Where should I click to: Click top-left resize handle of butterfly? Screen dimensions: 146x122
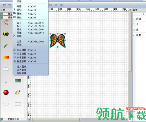tap(50, 34)
